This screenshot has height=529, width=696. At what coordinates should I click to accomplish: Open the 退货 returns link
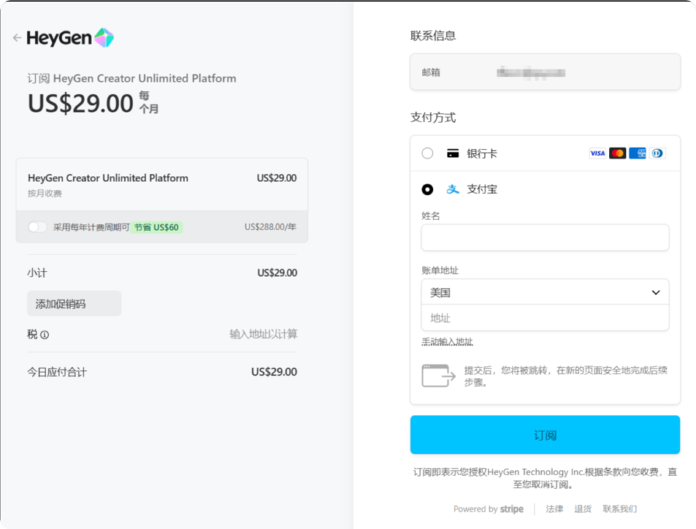click(x=582, y=509)
